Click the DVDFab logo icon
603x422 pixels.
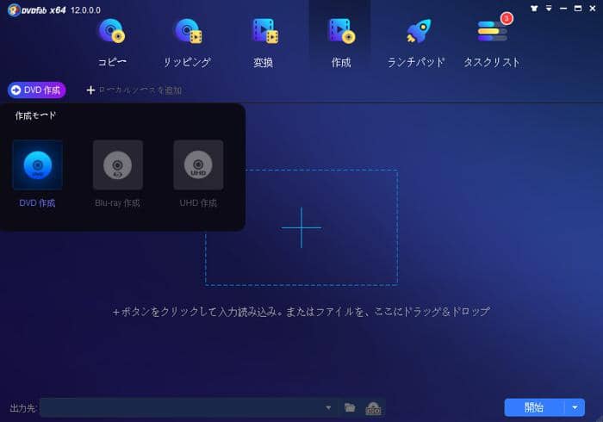14,10
